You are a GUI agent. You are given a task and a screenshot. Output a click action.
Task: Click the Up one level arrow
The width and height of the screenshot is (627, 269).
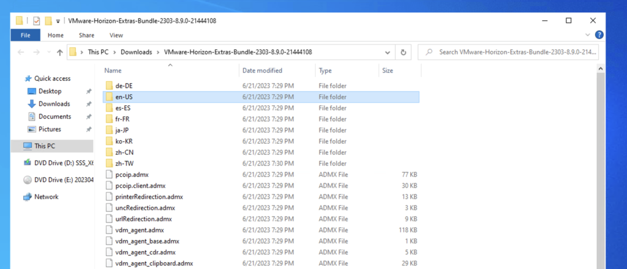tap(59, 53)
